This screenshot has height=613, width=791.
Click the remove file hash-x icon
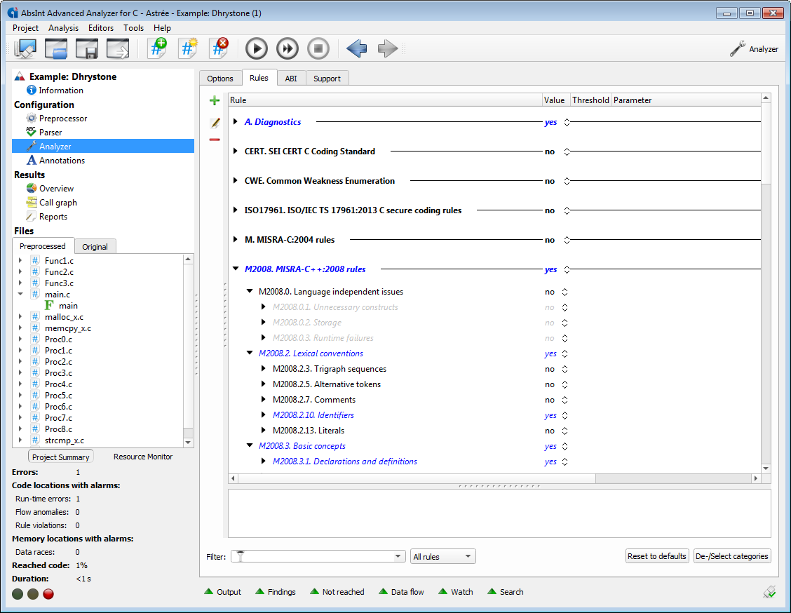coord(219,48)
